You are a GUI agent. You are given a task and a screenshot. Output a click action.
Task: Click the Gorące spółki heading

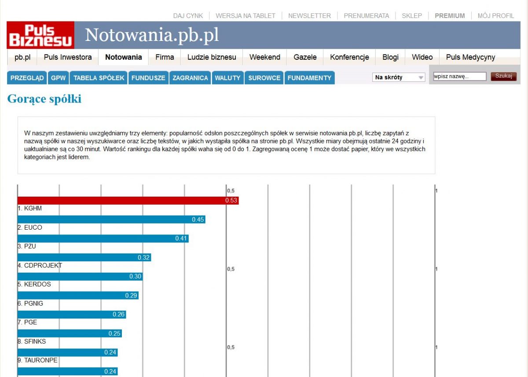tap(44, 99)
